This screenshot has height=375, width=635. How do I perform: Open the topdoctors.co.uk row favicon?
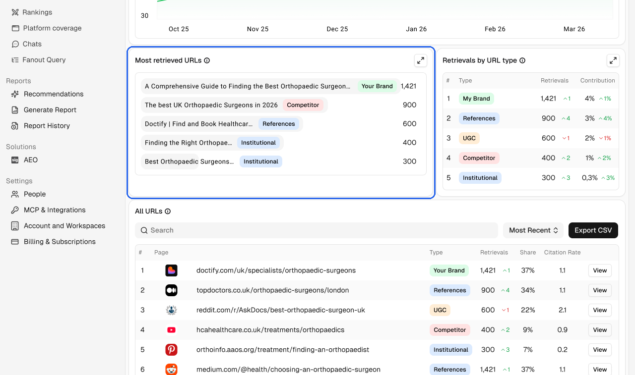pyautogui.click(x=171, y=290)
